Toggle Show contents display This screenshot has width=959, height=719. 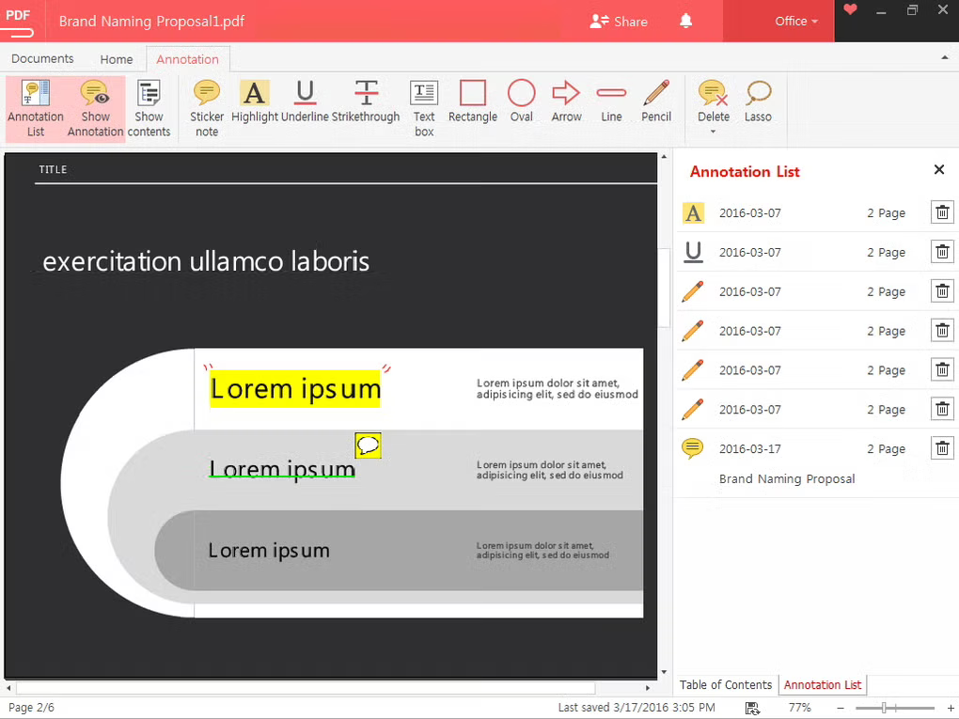click(x=149, y=103)
